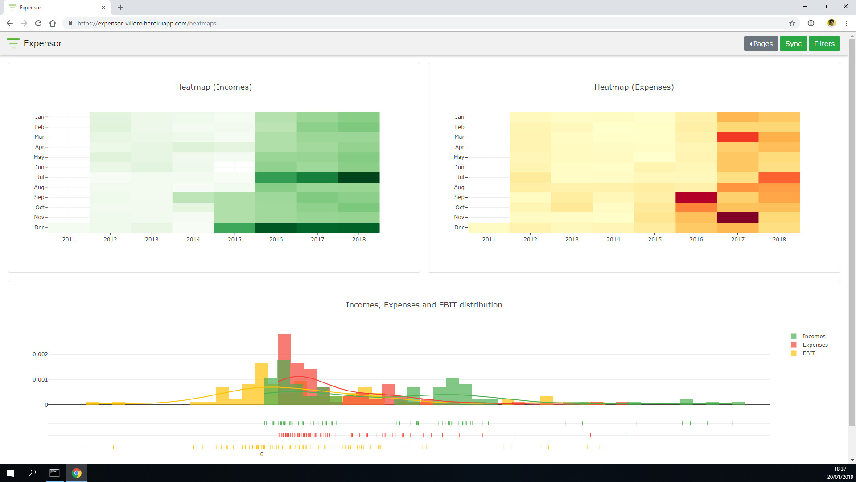Open new browser tab with plus icon
Viewport: 856px width, 482px height.
coord(120,8)
